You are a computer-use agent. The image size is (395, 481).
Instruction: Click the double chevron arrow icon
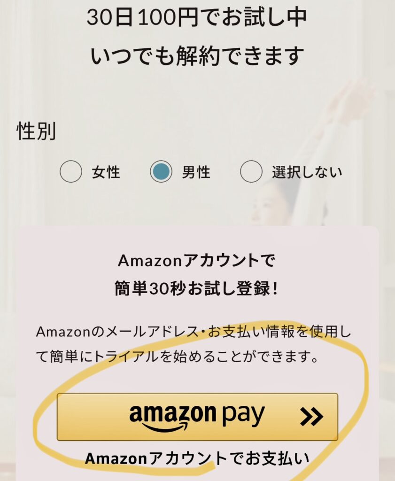click(x=311, y=417)
